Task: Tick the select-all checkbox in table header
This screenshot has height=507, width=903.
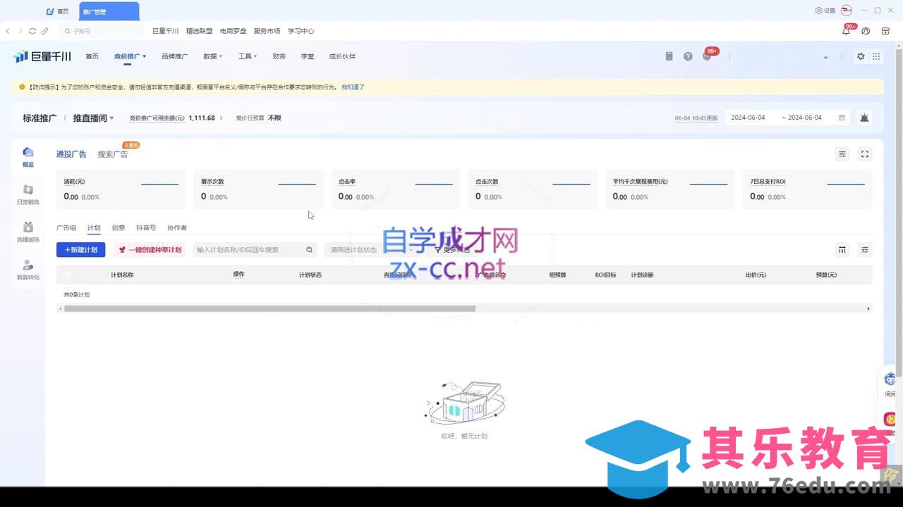Action: coord(68,275)
